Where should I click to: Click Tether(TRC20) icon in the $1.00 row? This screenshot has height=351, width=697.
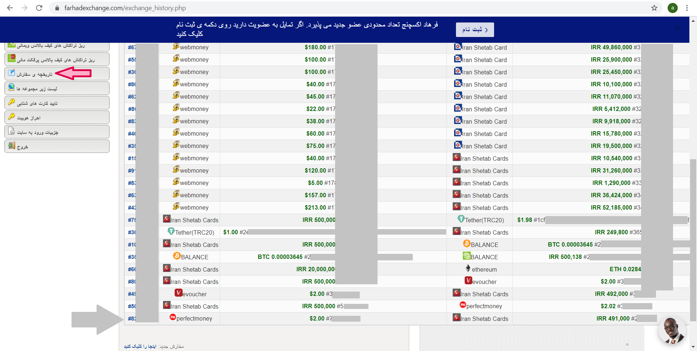(171, 231)
